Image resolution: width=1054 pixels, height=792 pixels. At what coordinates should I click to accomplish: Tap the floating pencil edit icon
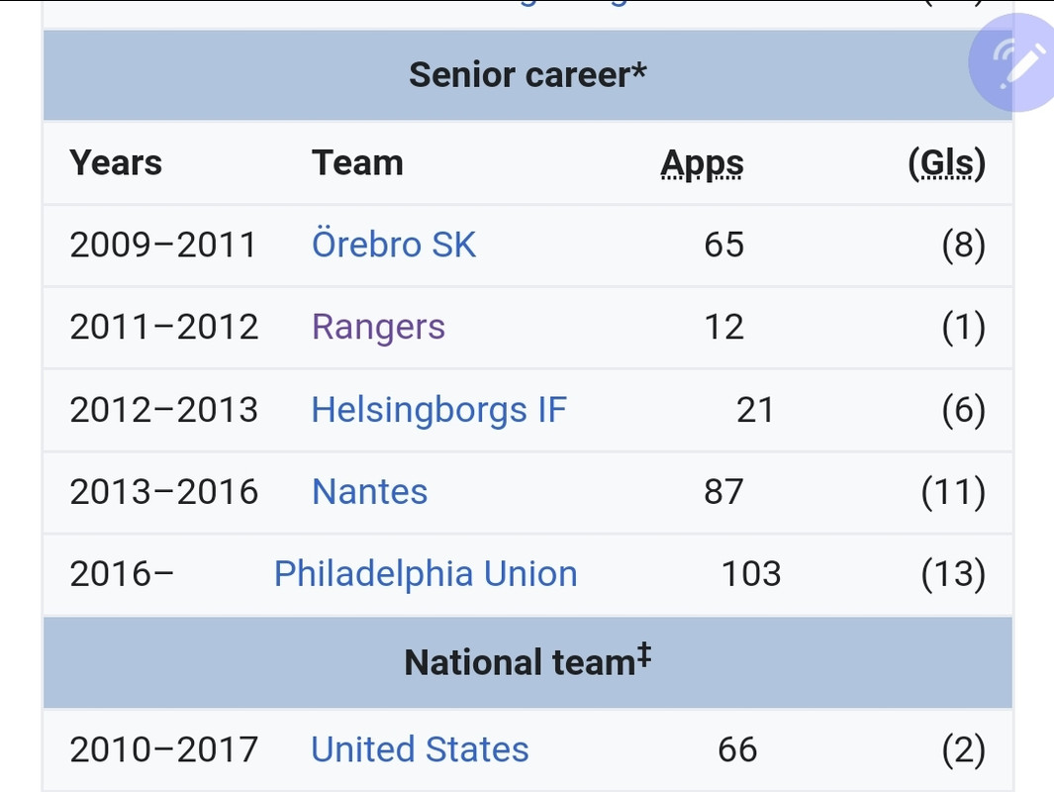point(1013,61)
